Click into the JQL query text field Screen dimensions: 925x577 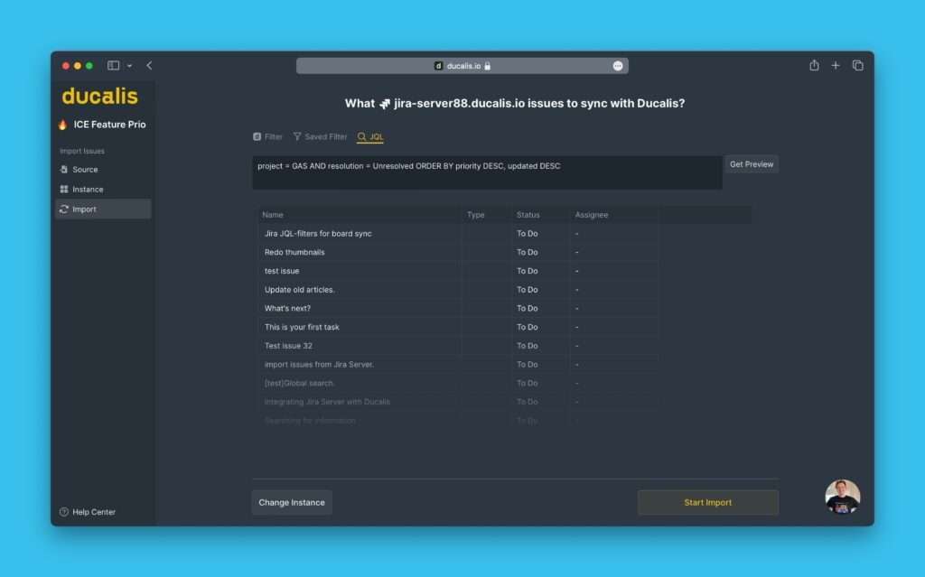click(486, 172)
